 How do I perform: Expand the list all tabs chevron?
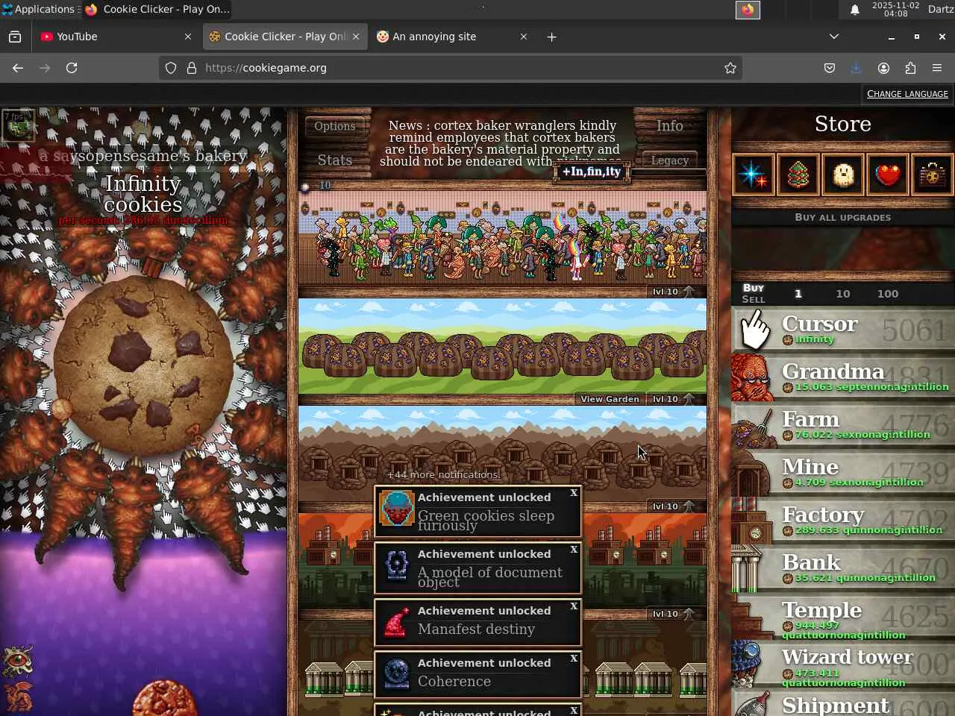coord(834,37)
